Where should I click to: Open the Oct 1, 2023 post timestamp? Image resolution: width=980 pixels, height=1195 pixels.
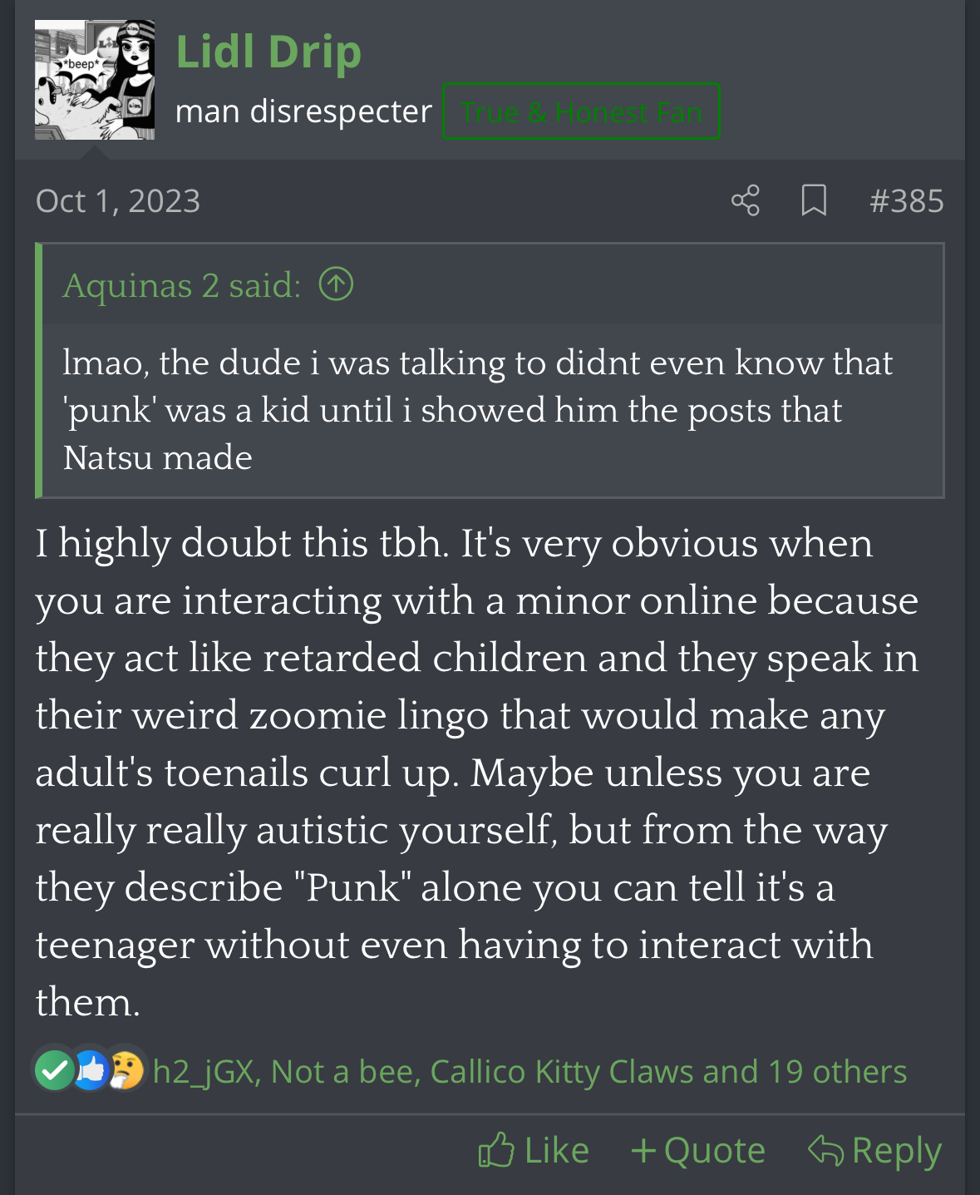[118, 201]
